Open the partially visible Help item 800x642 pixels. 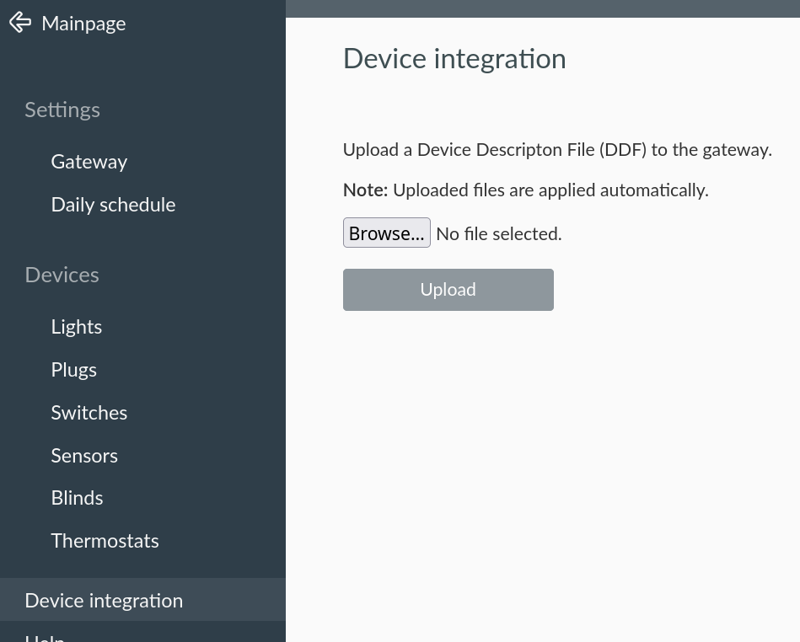pyautogui.click(x=45, y=638)
